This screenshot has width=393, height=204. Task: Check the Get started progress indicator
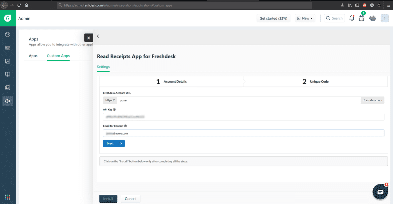(273, 18)
